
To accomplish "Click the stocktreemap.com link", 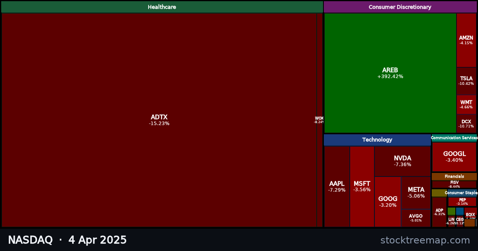I will (x=425, y=240).
